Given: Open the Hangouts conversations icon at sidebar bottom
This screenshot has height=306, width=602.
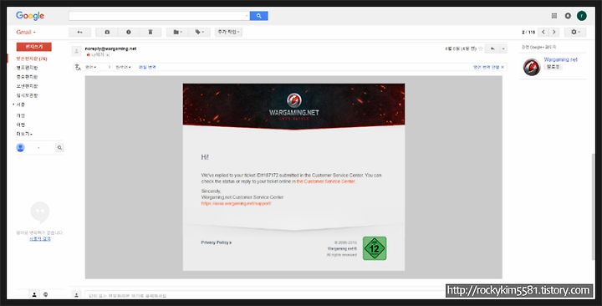Looking at the screenshot, I should click(x=46, y=294).
